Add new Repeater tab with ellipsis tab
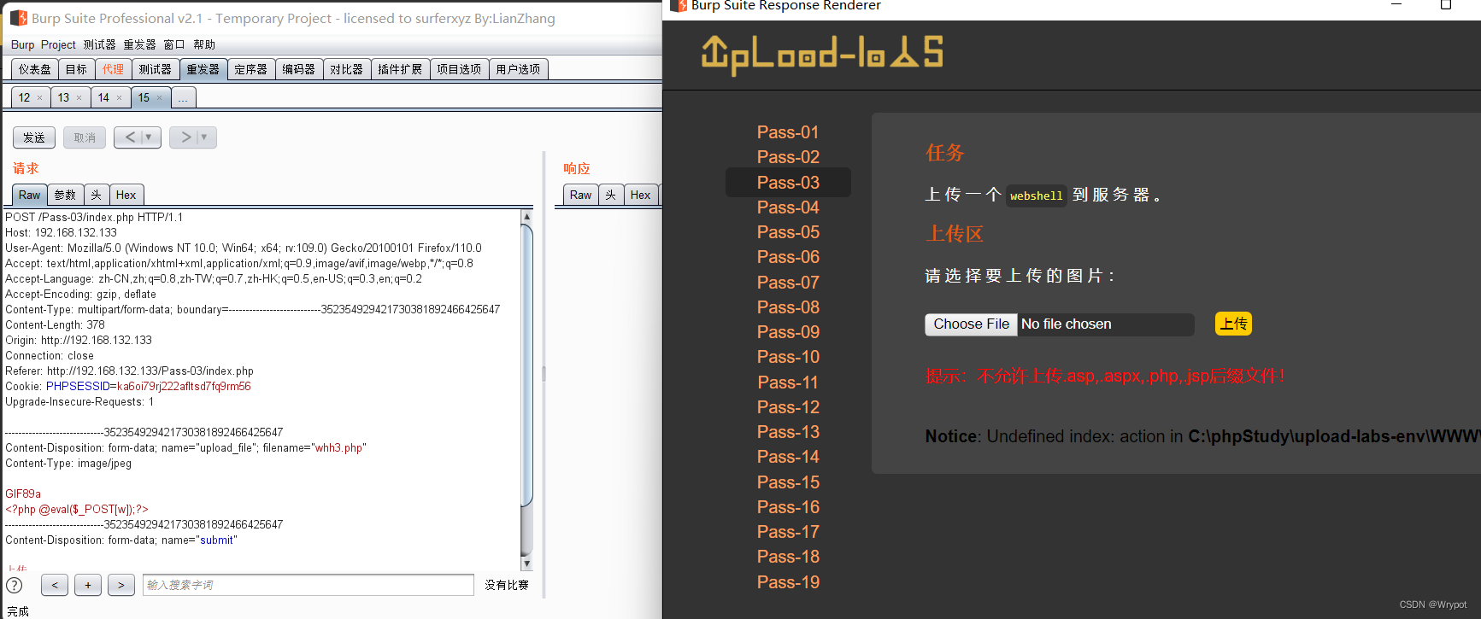1481x619 pixels. 183,98
